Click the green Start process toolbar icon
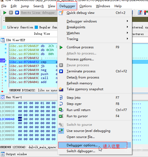Viewport: 148px width, 157px height. [5, 13]
